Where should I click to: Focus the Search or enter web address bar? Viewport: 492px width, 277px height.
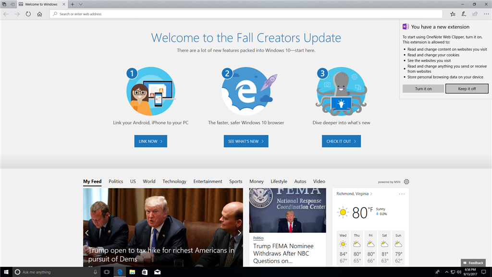[246, 14]
